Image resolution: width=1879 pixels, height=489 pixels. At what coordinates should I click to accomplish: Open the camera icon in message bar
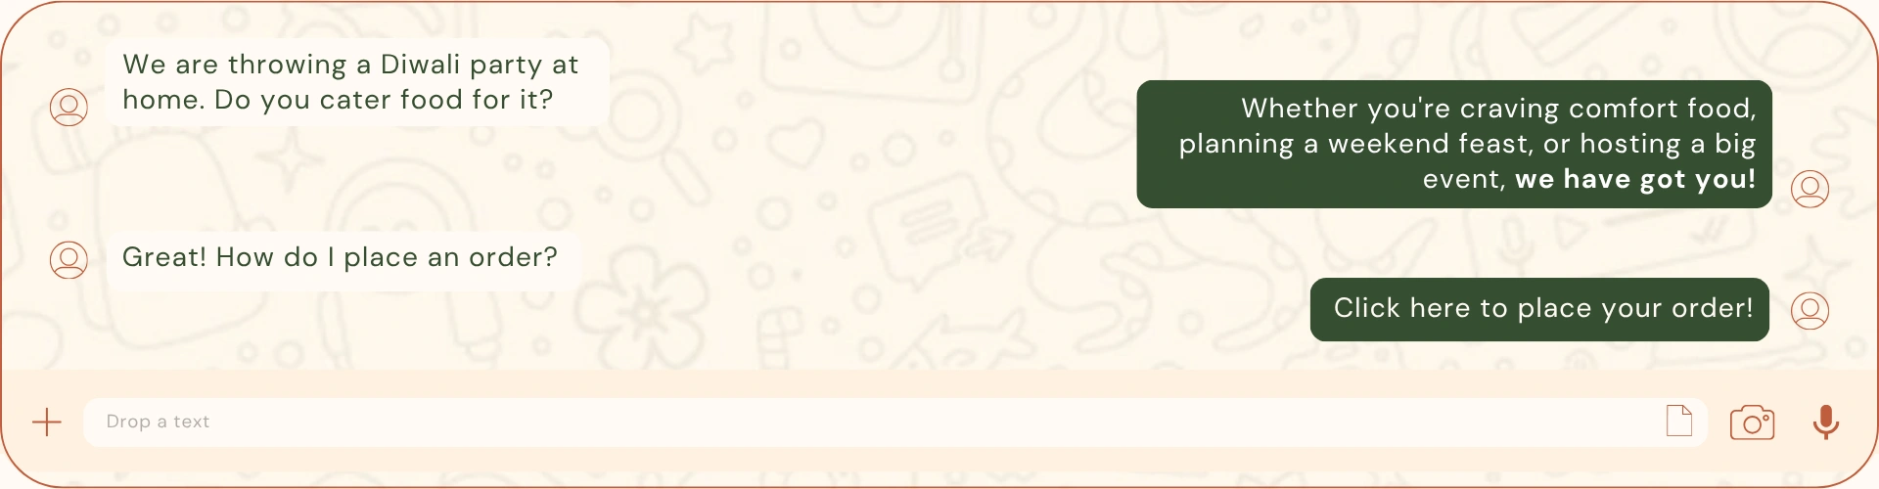pos(1752,422)
